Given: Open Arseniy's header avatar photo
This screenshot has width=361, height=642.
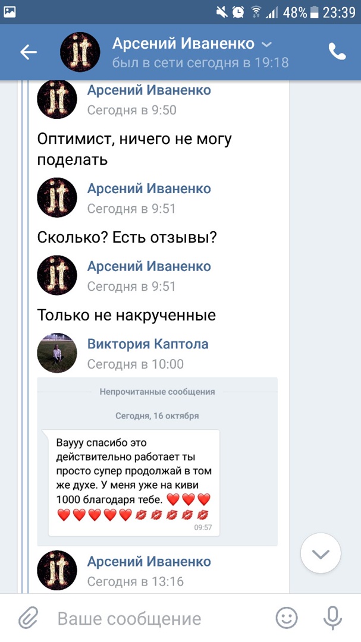Looking at the screenshot, I should (x=80, y=52).
